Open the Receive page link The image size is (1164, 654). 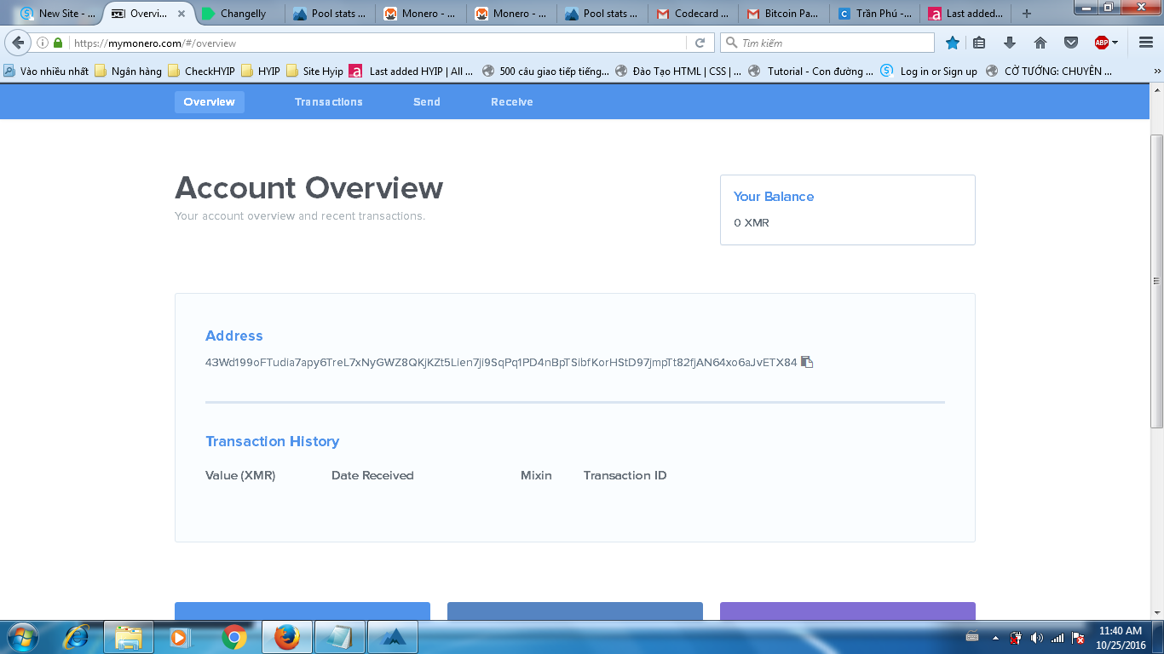tap(511, 102)
